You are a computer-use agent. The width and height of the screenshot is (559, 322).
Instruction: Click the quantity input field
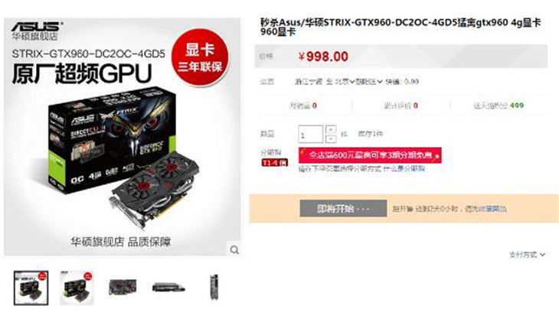coord(311,135)
